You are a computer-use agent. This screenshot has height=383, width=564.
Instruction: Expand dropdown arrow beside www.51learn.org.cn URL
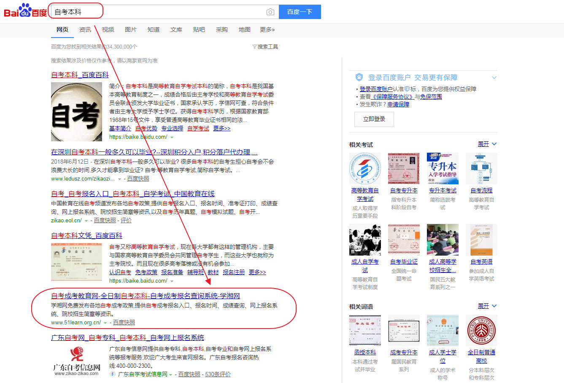click(105, 323)
